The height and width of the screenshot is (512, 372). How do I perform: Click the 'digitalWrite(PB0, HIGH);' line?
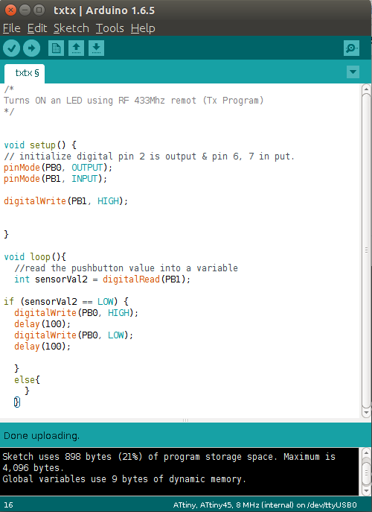point(76,313)
